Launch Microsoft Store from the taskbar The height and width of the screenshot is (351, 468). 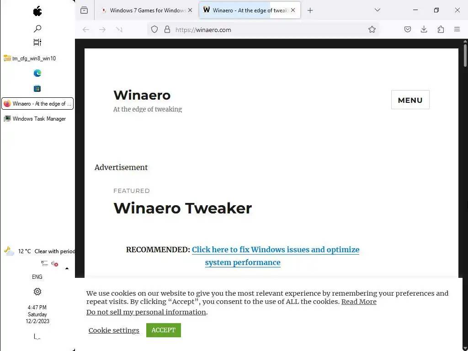[x=37, y=89]
